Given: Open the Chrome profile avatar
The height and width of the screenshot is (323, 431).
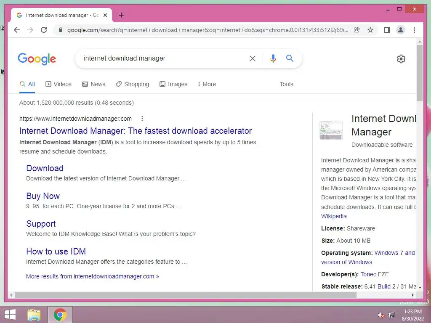Looking at the screenshot, I should (401, 30).
